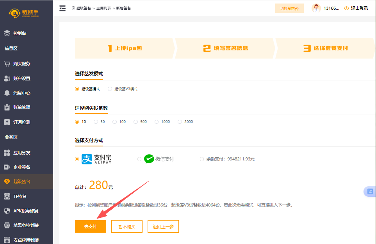Click the 去支付 button
376x244 pixels.
[90, 226]
